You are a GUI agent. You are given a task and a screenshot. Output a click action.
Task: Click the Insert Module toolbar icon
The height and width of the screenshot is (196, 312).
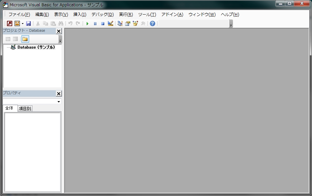click(x=17, y=23)
